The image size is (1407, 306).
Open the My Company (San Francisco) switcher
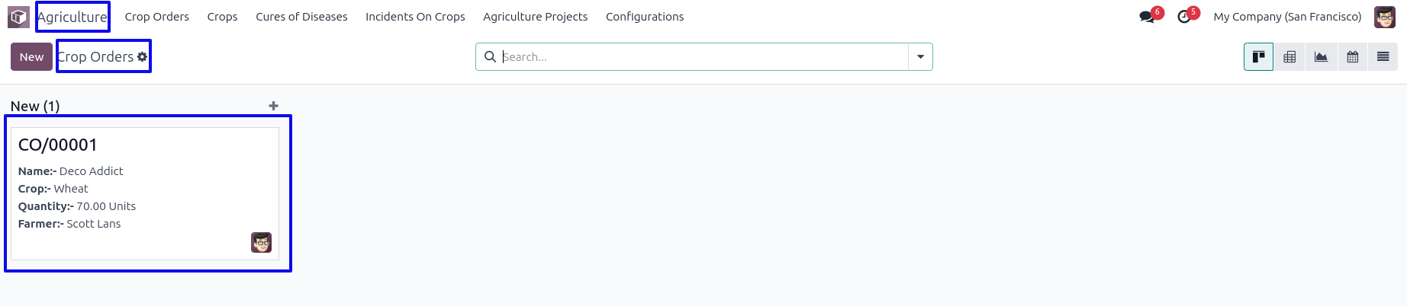point(1287,17)
